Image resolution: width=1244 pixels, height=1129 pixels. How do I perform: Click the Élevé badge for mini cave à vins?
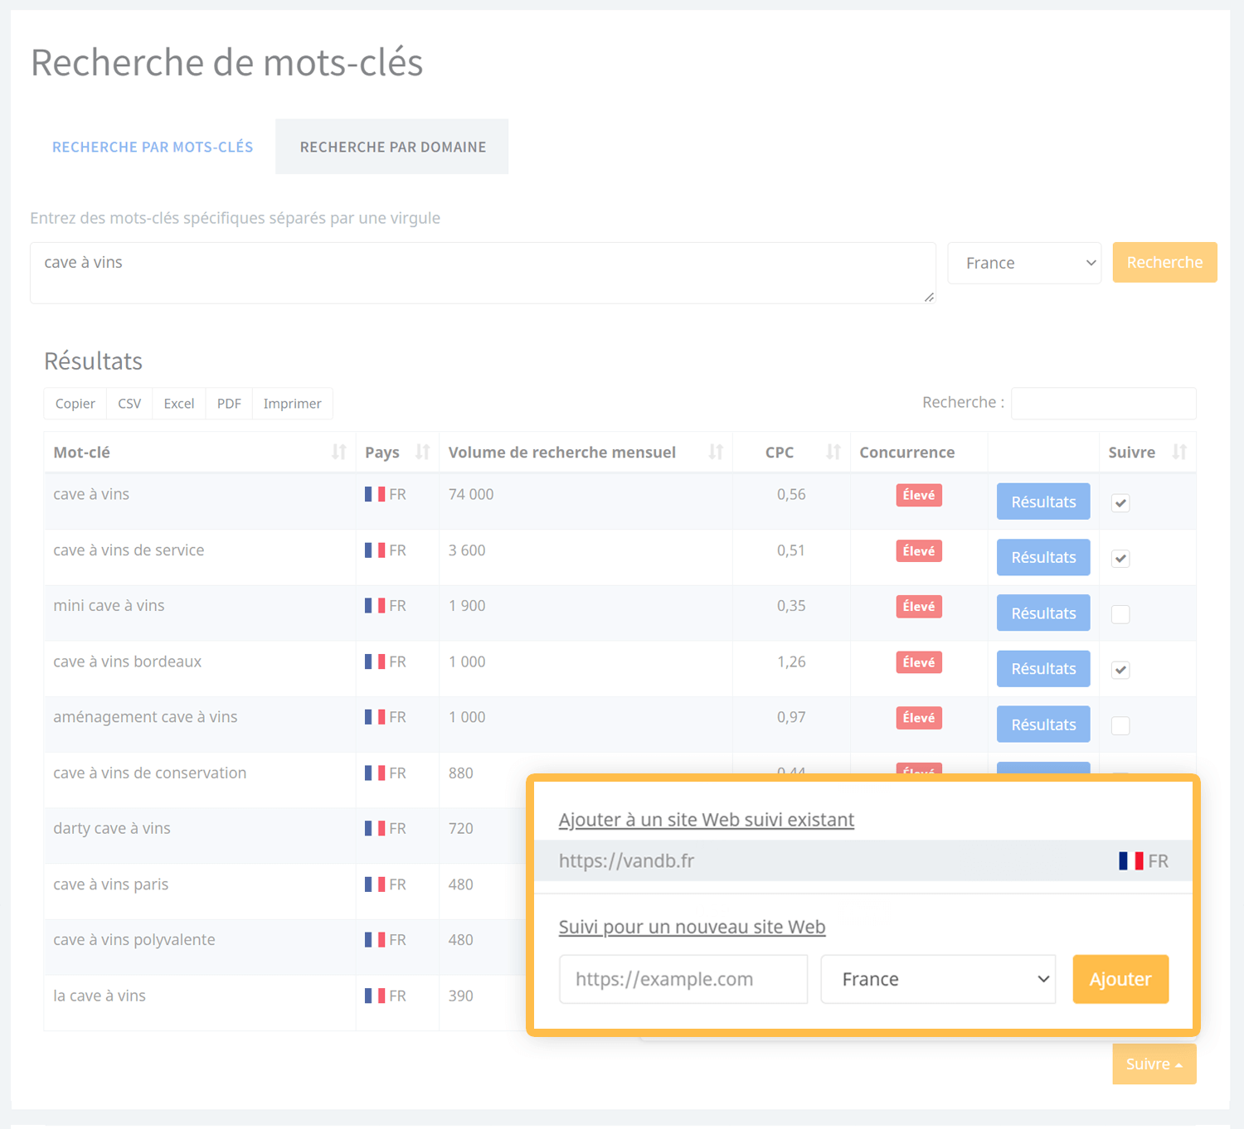coord(918,607)
